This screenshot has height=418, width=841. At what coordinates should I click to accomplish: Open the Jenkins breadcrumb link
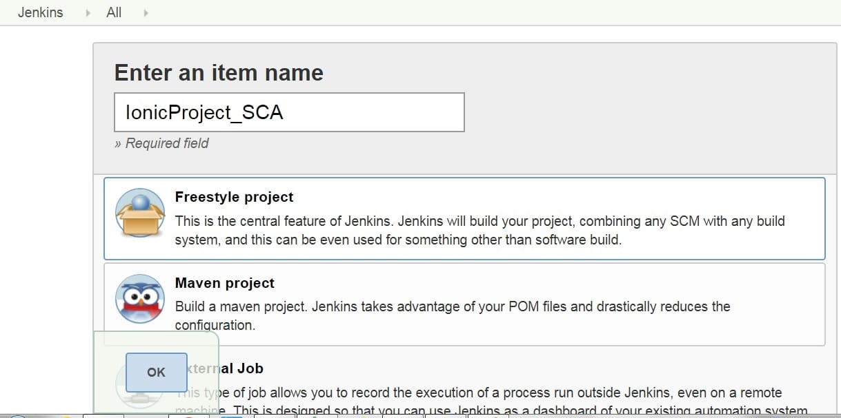(40, 12)
